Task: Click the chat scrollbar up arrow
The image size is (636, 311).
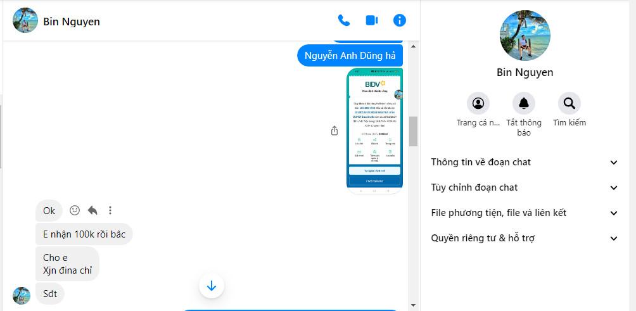Action: click(413, 46)
